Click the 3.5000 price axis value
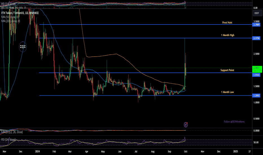This screenshot has width=263, height=155. click(256, 21)
